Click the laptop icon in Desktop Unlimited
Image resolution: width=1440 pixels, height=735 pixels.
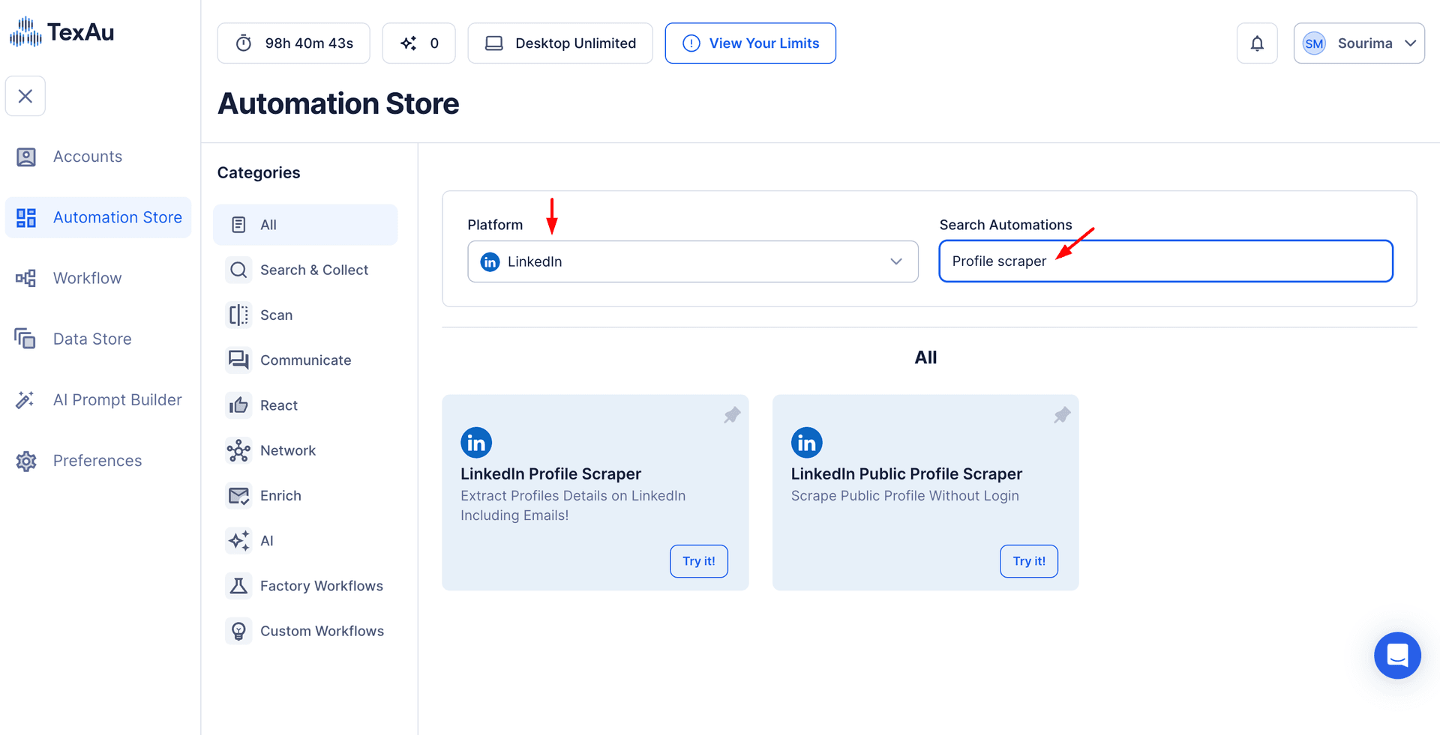click(494, 43)
